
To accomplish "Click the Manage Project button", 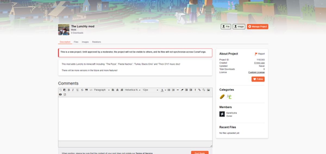I will point(258,27).
